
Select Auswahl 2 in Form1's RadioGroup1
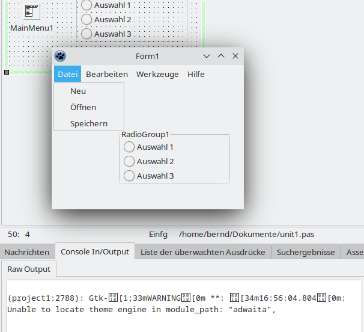coord(129,161)
